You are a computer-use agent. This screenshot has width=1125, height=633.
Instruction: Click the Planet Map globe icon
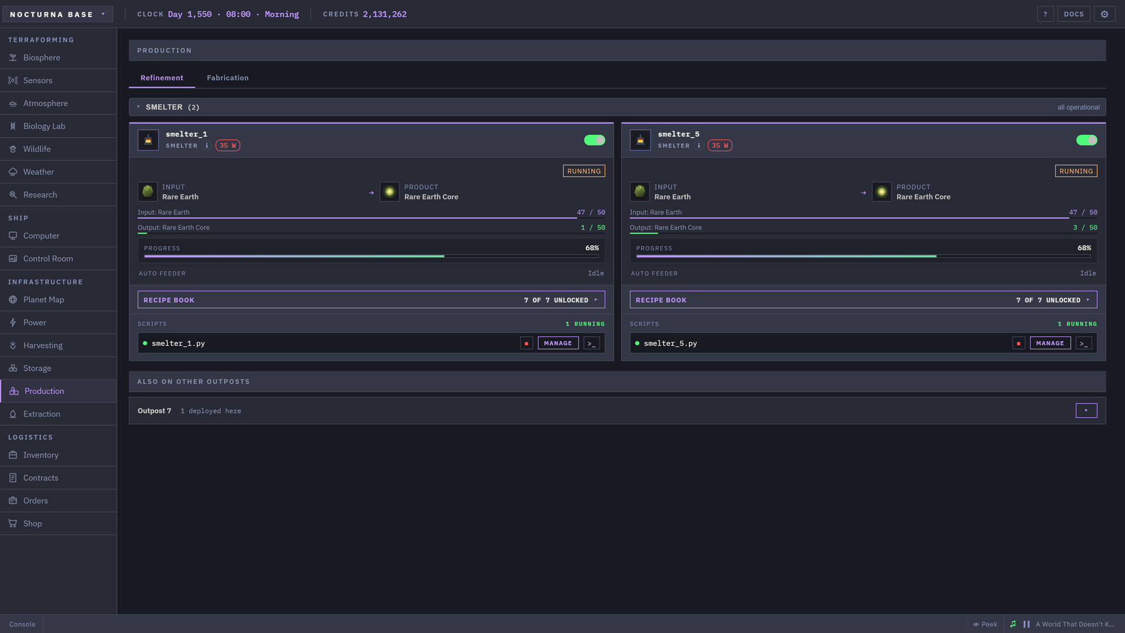(x=13, y=300)
